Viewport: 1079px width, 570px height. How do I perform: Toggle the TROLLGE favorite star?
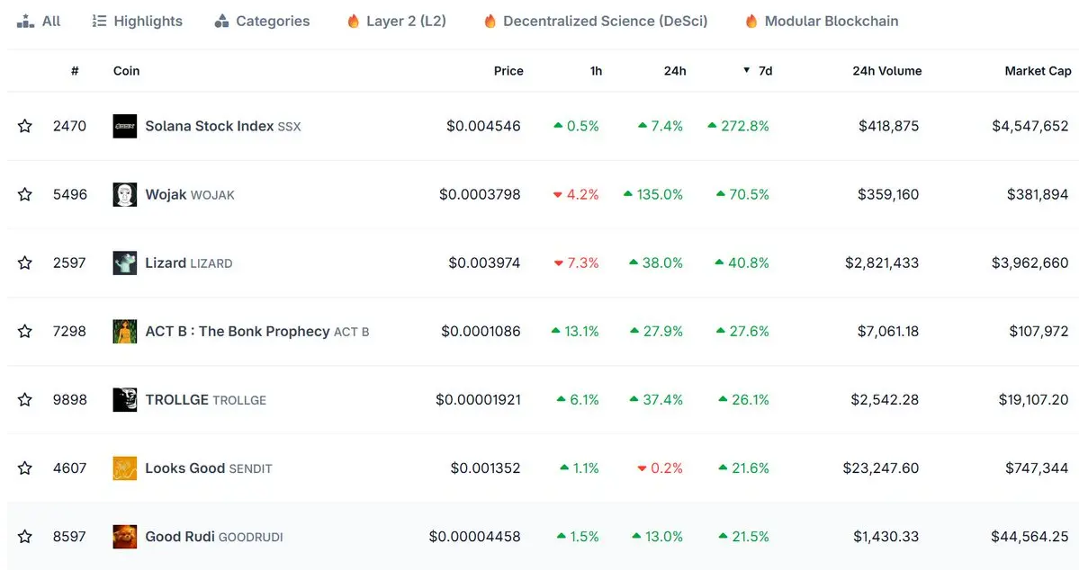[x=25, y=399]
